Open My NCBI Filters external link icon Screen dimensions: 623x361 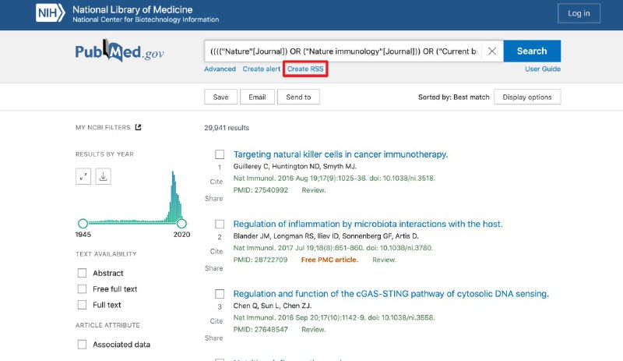[138, 127]
